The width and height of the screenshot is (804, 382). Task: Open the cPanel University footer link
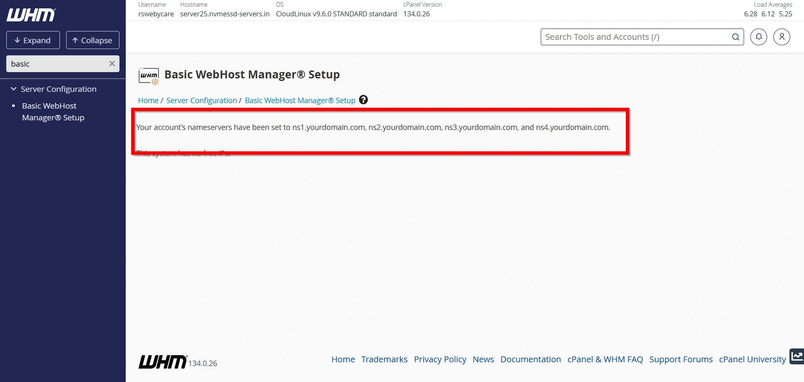click(752, 359)
